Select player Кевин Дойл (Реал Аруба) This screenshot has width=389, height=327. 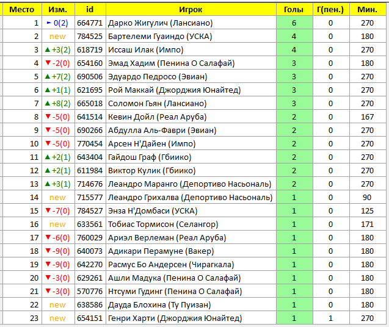(x=158, y=117)
